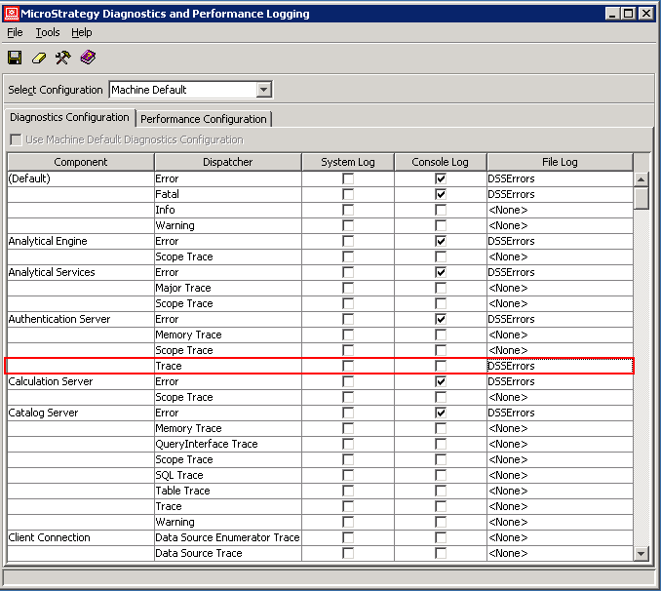This screenshot has width=661, height=591.
Task: Check Console Log for Catalog Server SQL Trace
Action: pyautogui.click(x=441, y=475)
